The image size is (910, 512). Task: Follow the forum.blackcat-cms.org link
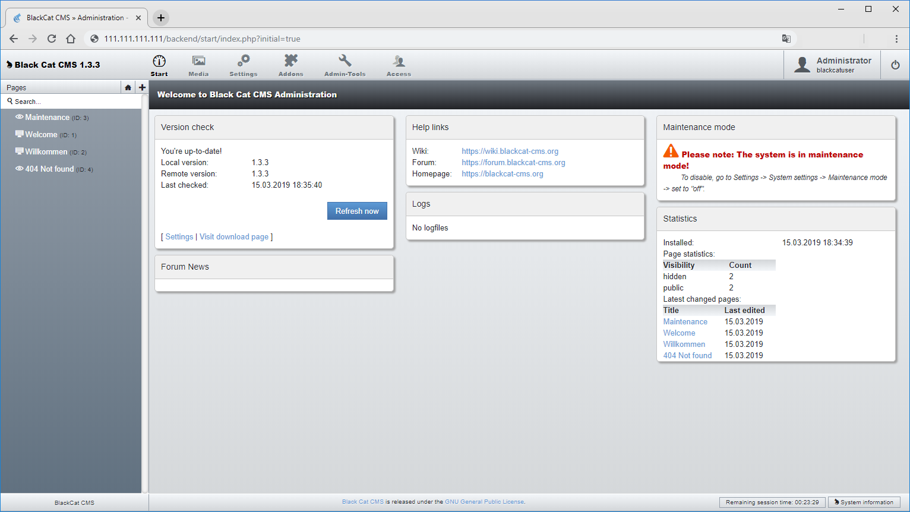pyautogui.click(x=513, y=162)
